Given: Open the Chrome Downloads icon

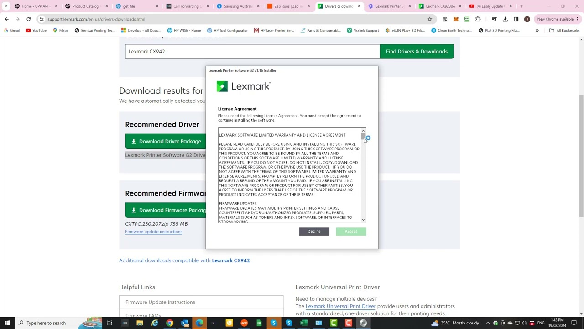Looking at the screenshot, I should tap(505, 19).
